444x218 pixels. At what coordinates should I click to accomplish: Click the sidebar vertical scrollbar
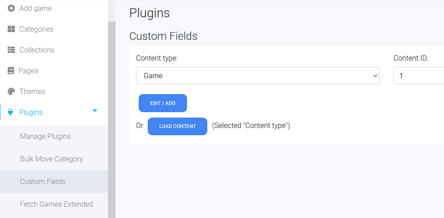tap(112, 119)
